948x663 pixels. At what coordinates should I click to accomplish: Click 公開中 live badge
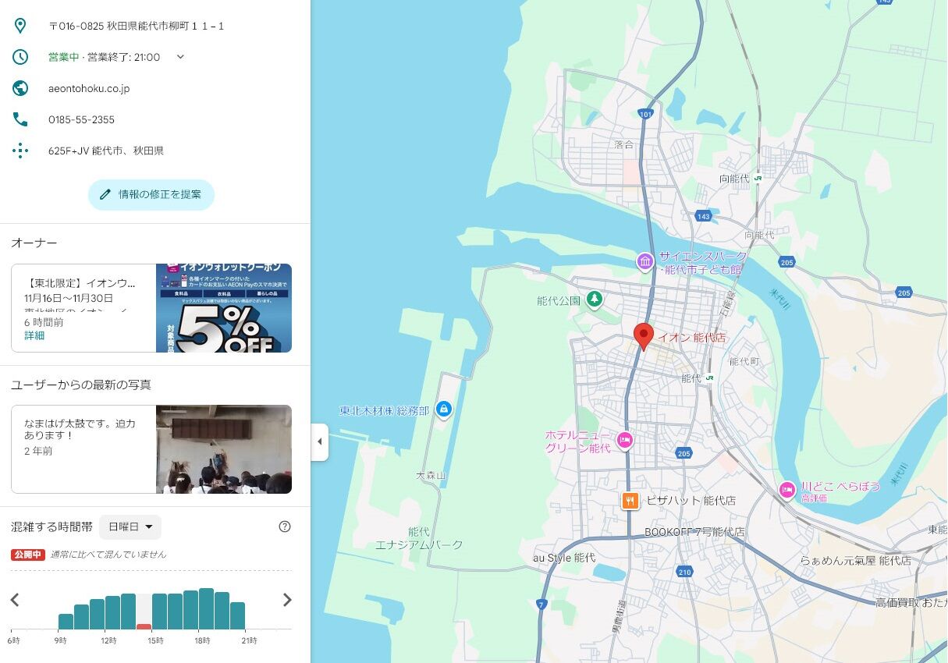(28, 555)
